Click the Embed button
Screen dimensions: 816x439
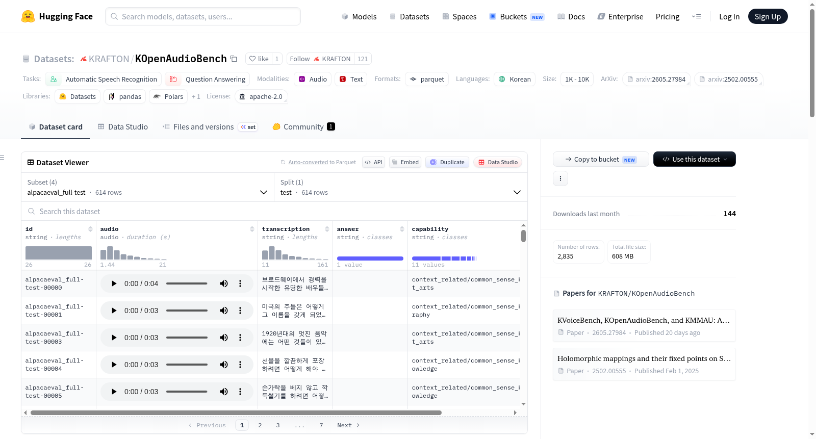click(405, 162)
